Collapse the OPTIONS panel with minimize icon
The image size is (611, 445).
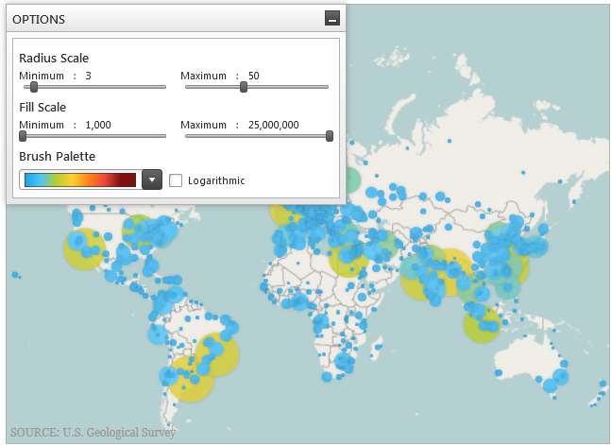(x=332, y=18)
